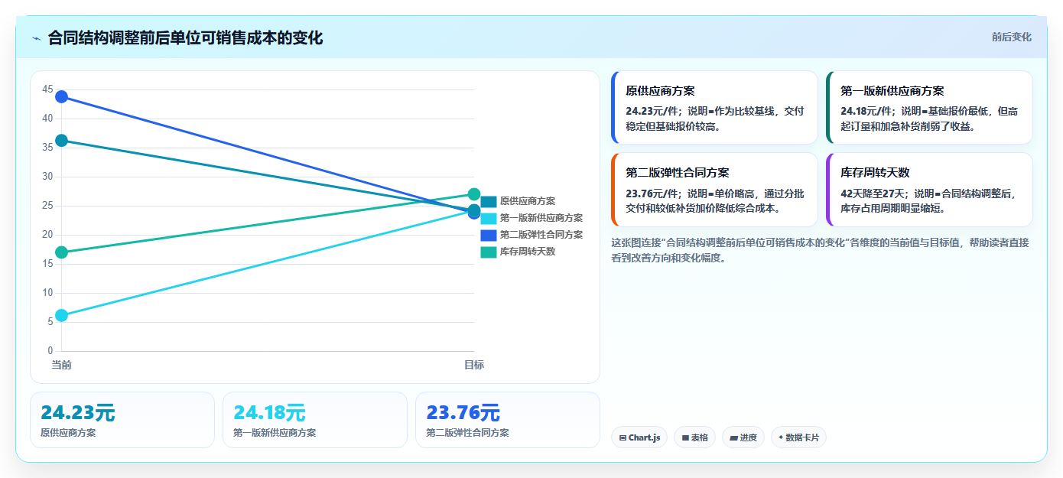This screenshot has height=478, width=1063.
Task: Open the 第一版新供应商方案 info card
Action: pyautogui.click(x=929, y=107)
